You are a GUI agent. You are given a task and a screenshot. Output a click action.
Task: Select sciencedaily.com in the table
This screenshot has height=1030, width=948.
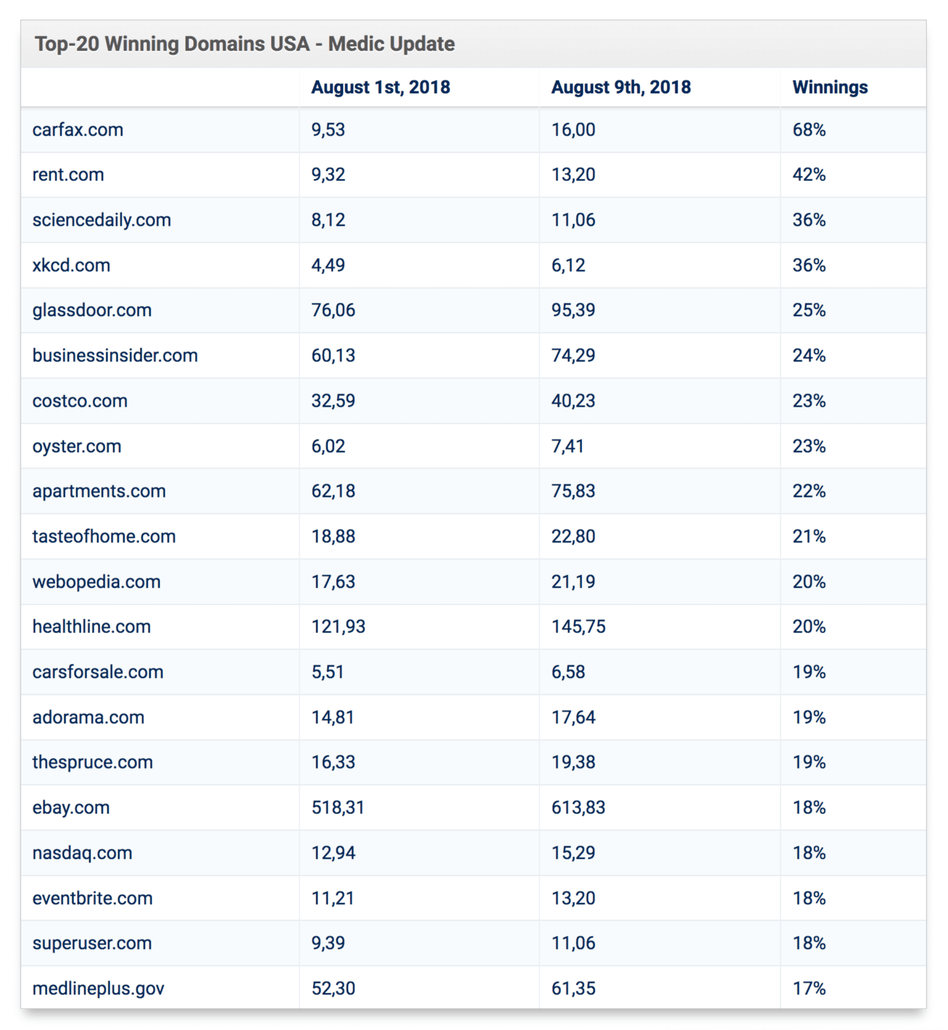(x=102, y=220)
